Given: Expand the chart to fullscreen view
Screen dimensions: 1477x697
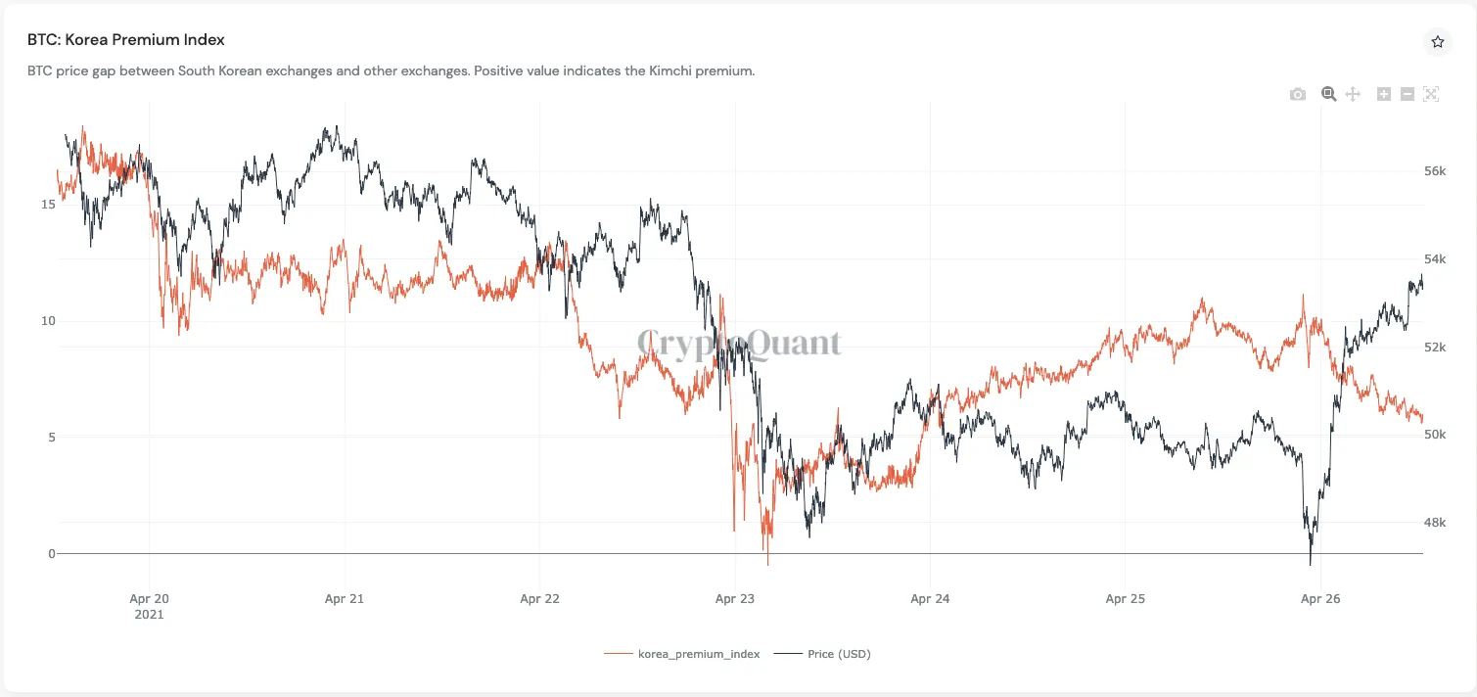Looking at the screenshot, I should click(1430, 93).
